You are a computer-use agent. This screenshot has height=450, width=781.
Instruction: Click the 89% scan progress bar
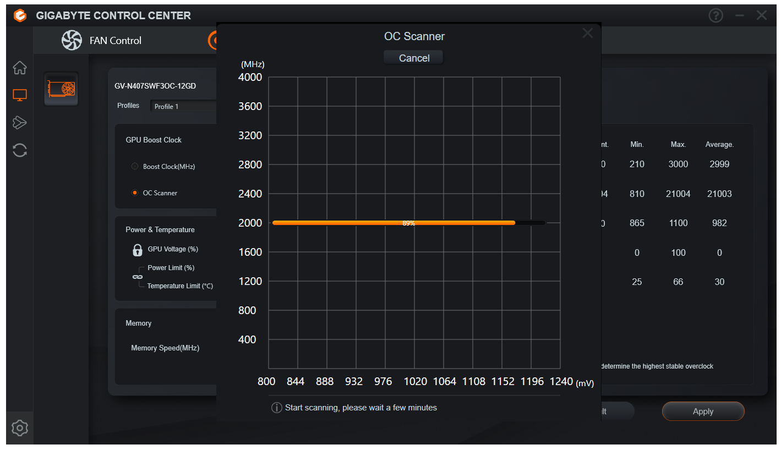coord(409,223)
